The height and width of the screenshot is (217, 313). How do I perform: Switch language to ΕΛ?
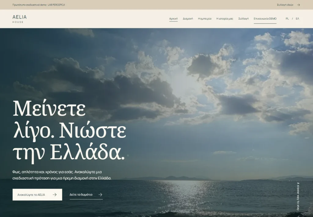point(297,19)
